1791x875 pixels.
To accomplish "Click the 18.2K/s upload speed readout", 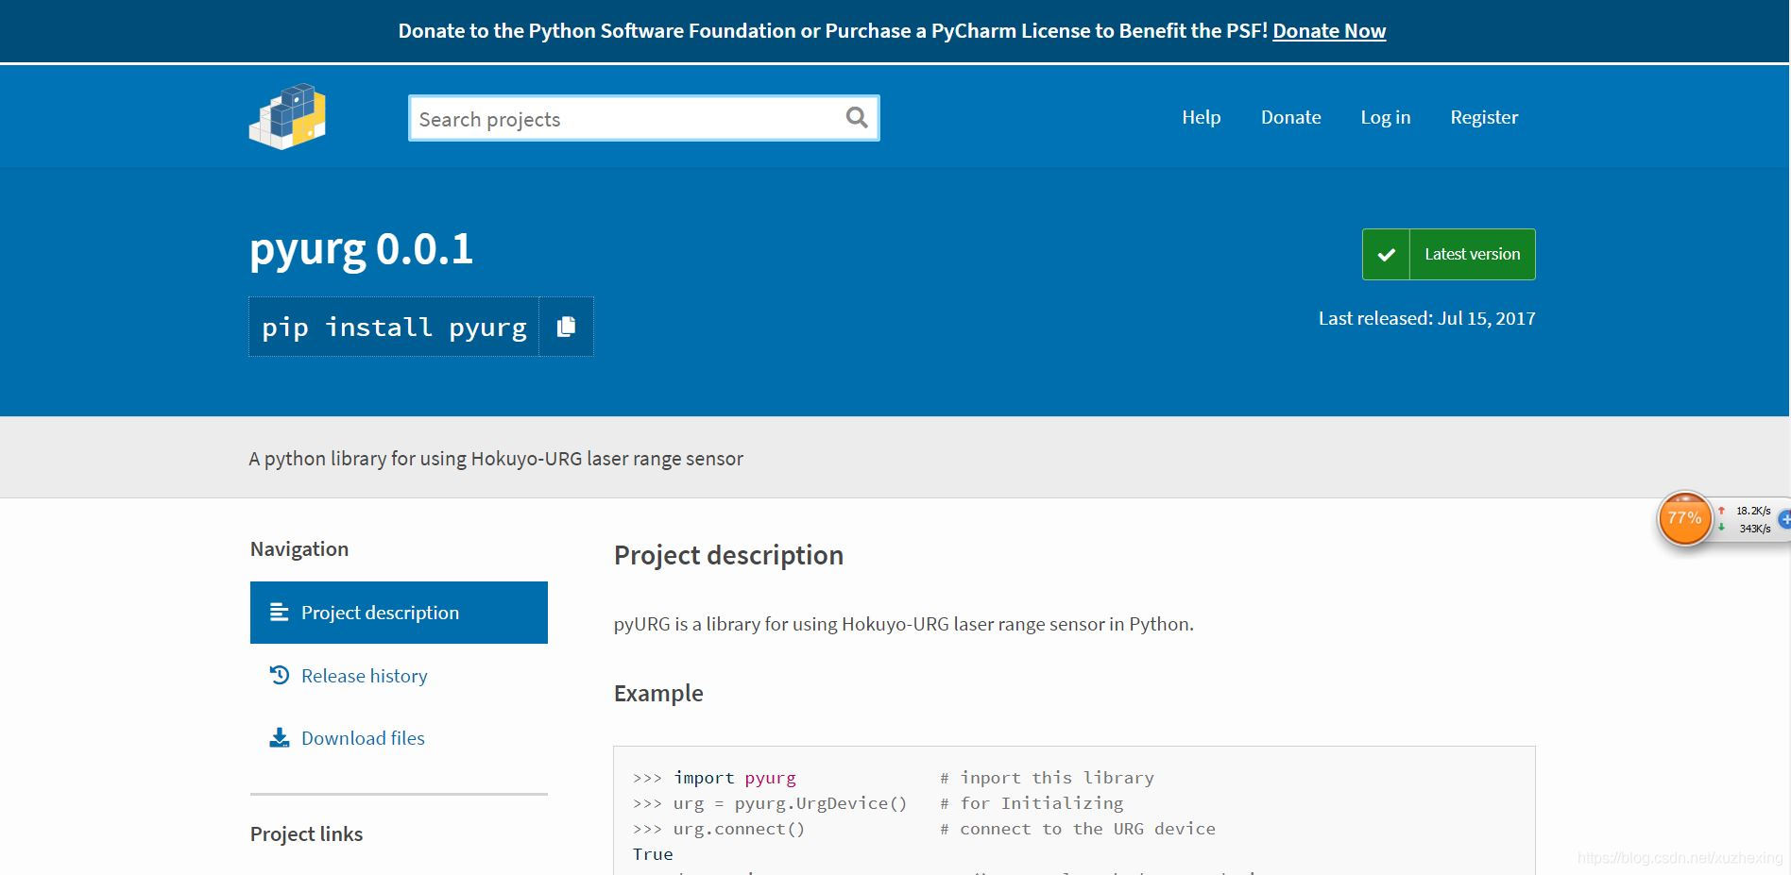I will pos(1753,511).
